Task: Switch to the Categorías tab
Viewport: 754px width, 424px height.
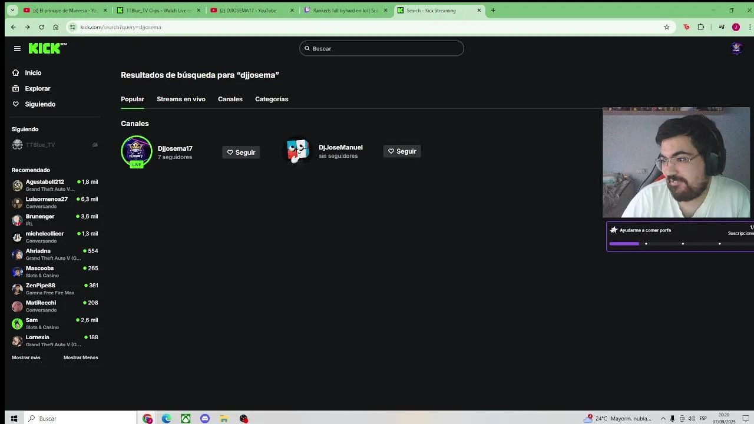Action: pos(272,99)
